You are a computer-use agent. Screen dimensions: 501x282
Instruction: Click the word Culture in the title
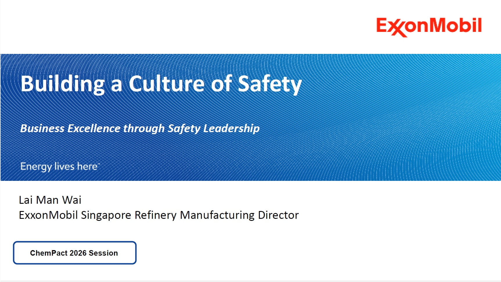coord(166,84)
